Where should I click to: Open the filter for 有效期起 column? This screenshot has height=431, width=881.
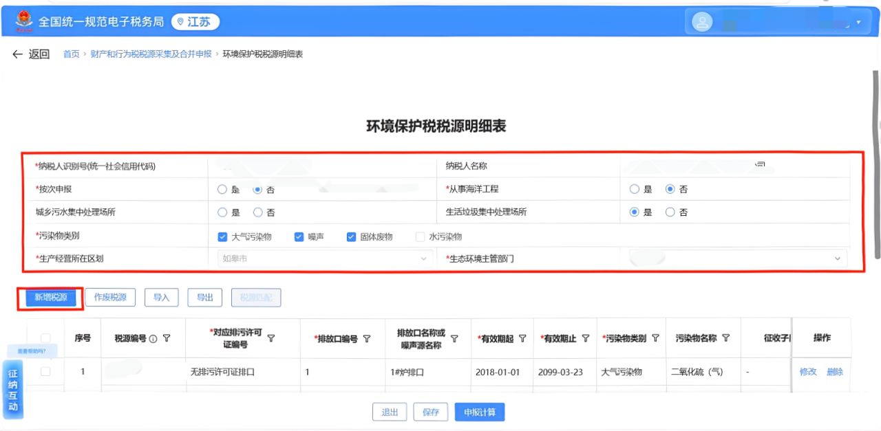click(x=522, y=338)
